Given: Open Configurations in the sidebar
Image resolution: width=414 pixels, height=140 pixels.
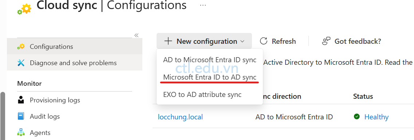Looking at the screenshot, I should point(75,47).
